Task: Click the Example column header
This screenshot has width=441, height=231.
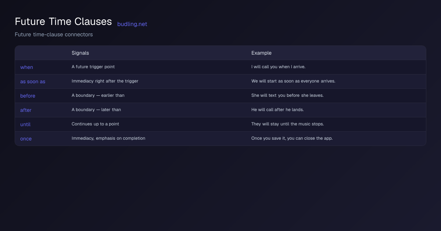Action: tap(261, 53)
